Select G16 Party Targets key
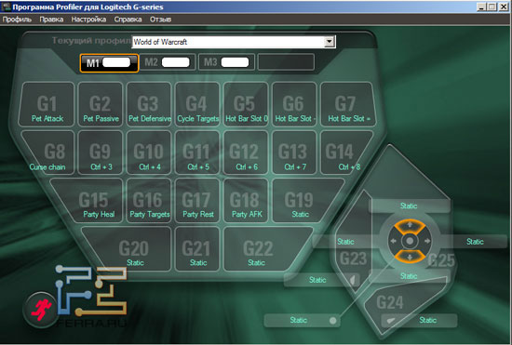This screenshot has height=345, width=512. (149, 201)
